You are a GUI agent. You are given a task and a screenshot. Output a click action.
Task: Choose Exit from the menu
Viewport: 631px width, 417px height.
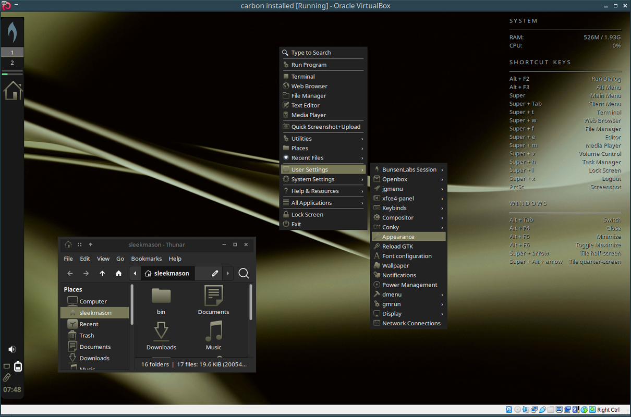pos(323,224)
